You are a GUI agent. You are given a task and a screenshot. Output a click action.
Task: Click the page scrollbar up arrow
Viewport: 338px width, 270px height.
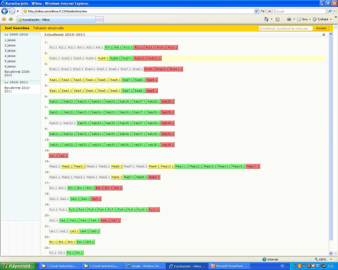tap(331, 34)
